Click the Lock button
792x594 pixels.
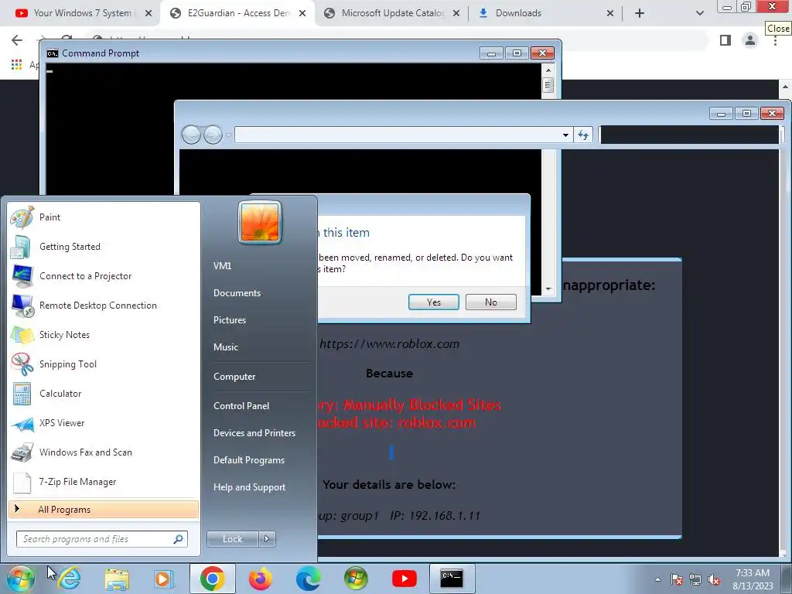pos(233,539)
